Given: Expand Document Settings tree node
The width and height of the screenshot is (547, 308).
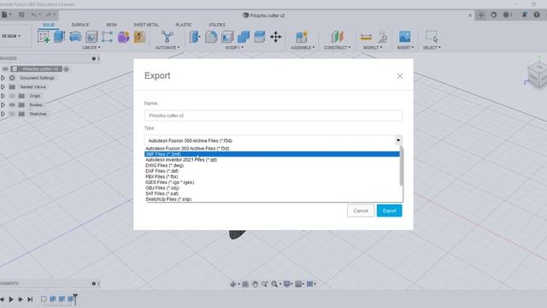Looking at the screenshot, I should pos(3,78).
